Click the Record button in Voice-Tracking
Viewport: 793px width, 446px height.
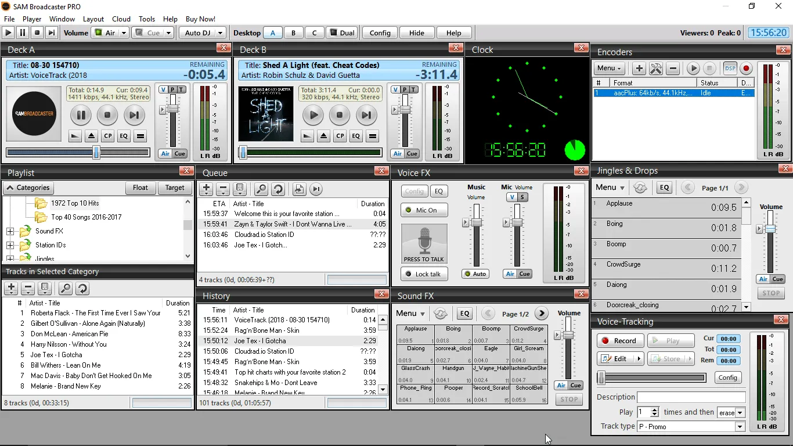(x=620, y=340)
